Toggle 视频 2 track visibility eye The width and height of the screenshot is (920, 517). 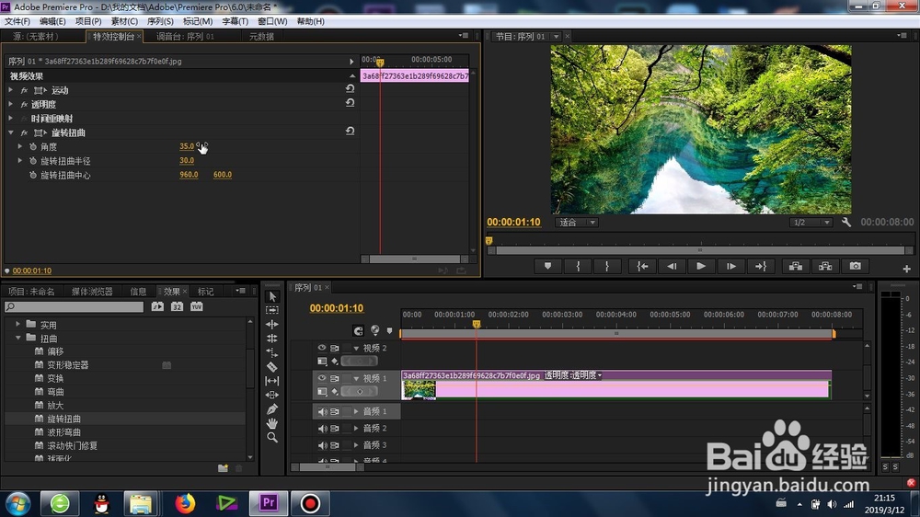(321, 348)
